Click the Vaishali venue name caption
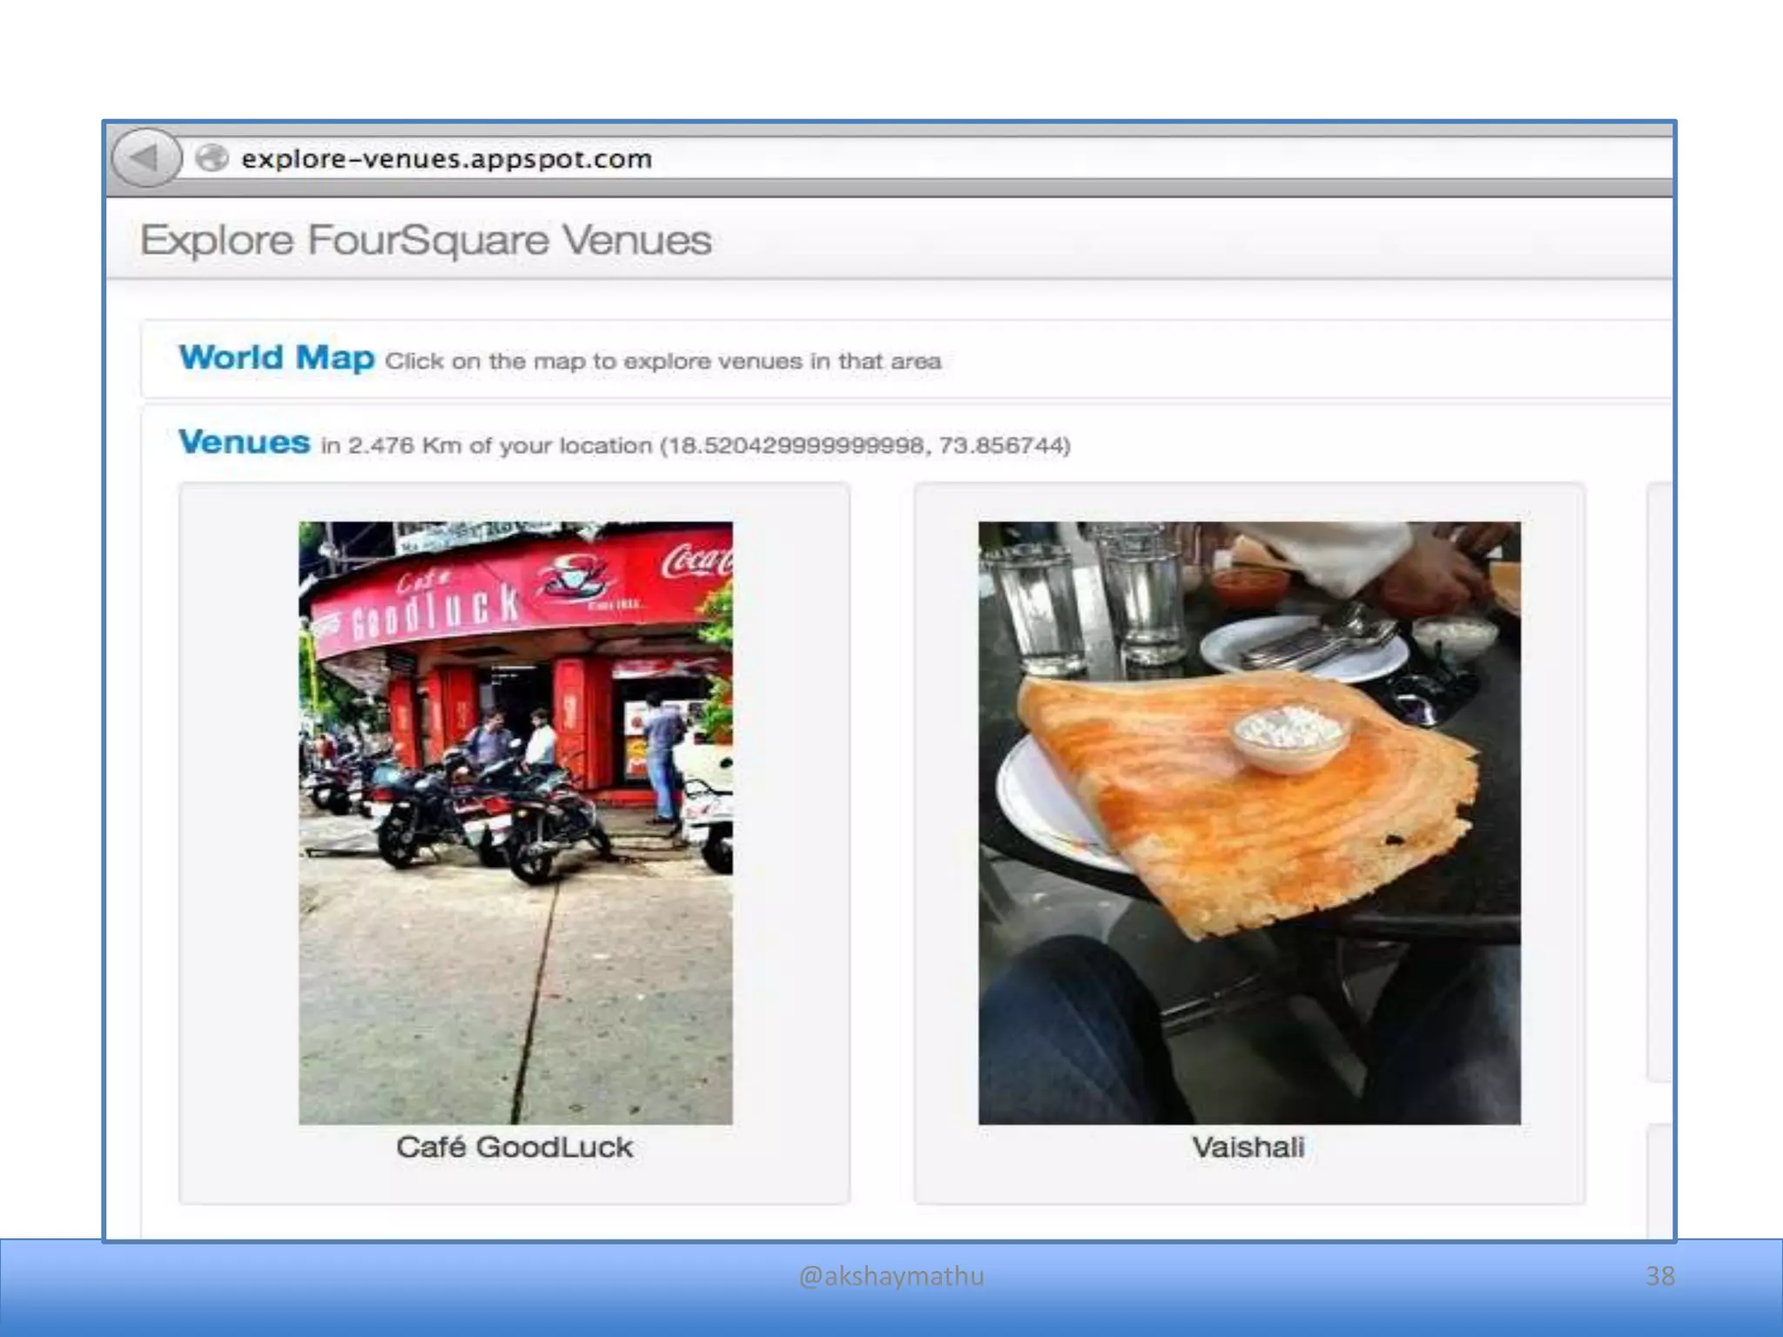This screenshot has height=1337, width=1783. click(x=1248, y=1147)
